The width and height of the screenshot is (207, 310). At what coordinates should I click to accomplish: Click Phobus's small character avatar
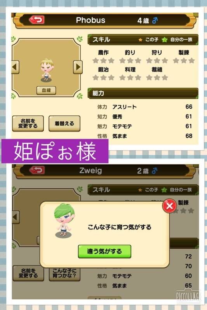click(x=47, y=70)
